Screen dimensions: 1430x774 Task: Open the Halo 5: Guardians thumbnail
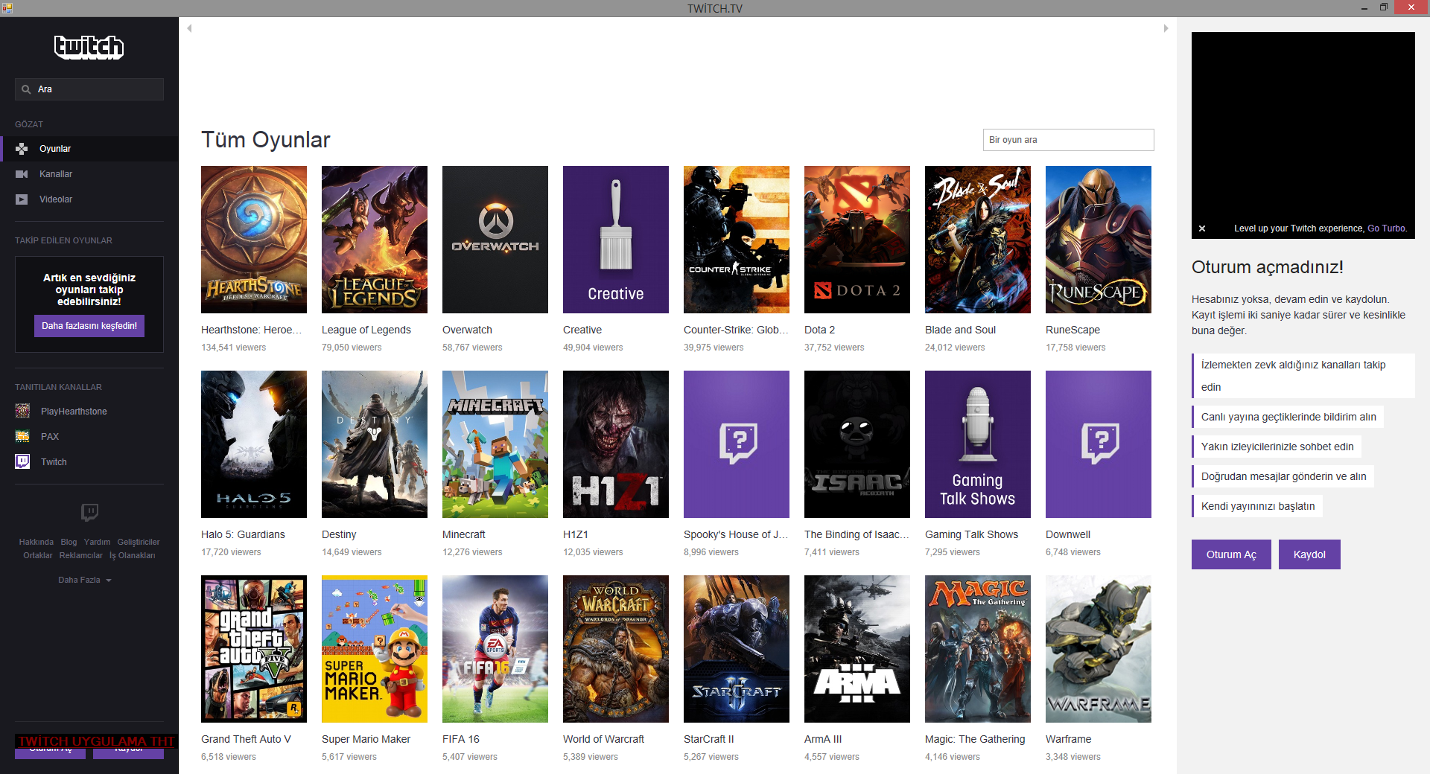tap(254, 444)
